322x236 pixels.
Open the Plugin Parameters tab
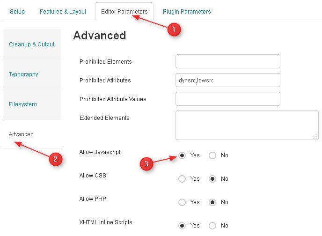coord(187,12)
